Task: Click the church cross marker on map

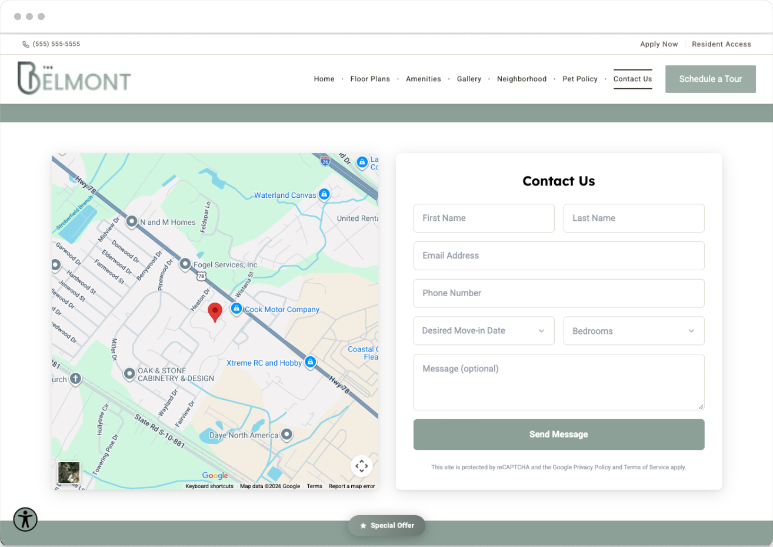Action: [75, 379]
